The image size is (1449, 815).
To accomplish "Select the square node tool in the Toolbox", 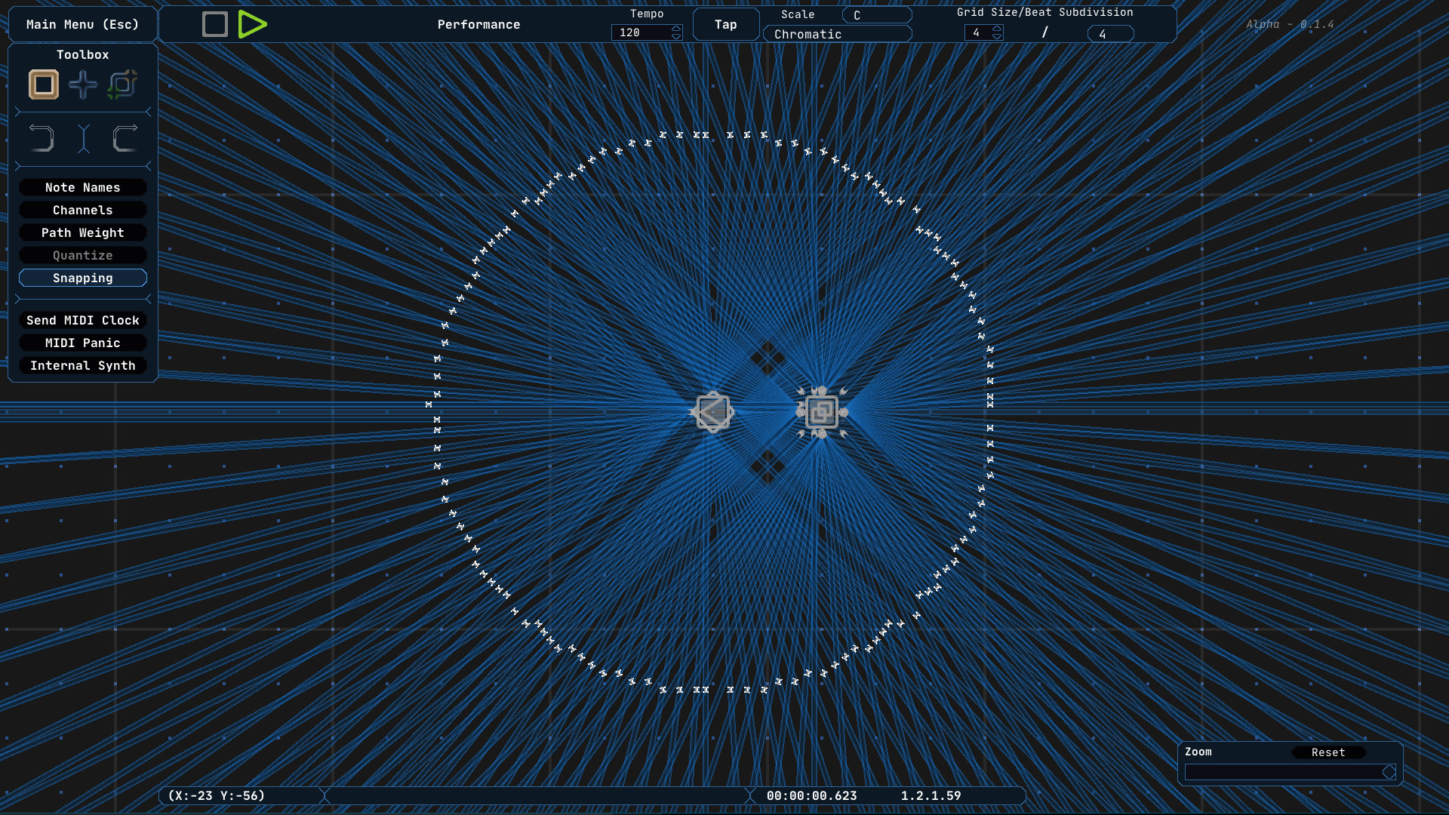I will tap(43, 85).
